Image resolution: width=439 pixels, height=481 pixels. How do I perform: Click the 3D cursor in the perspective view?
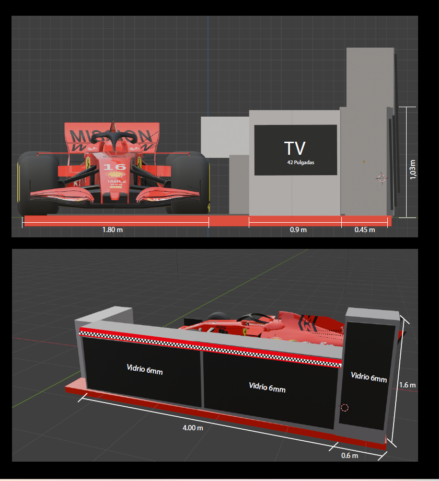345,408
